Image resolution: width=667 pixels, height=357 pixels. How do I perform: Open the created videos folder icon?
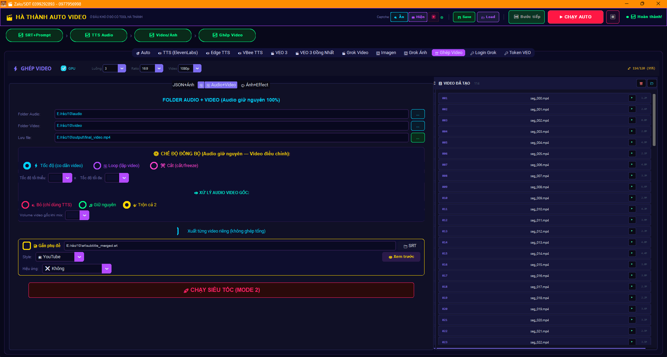pos(652,84)
